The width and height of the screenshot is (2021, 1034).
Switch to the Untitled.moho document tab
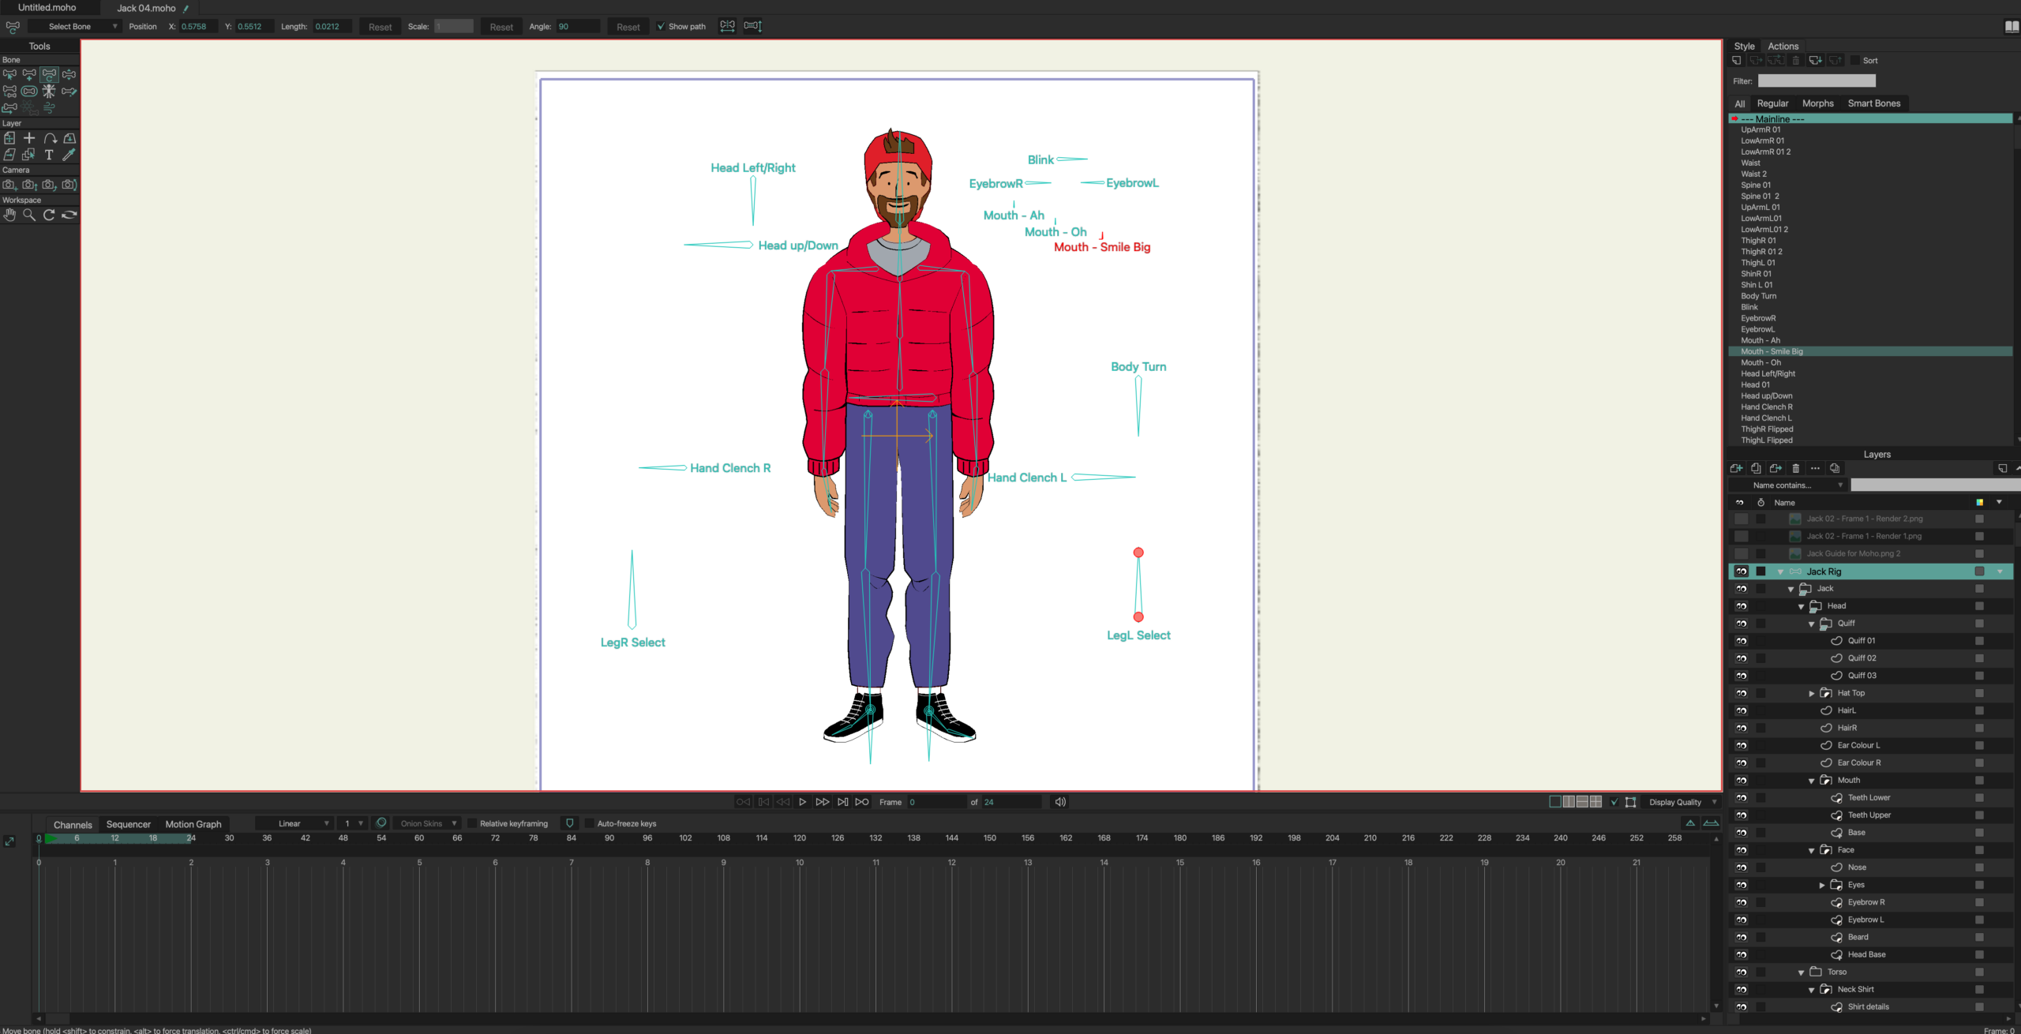47,8
